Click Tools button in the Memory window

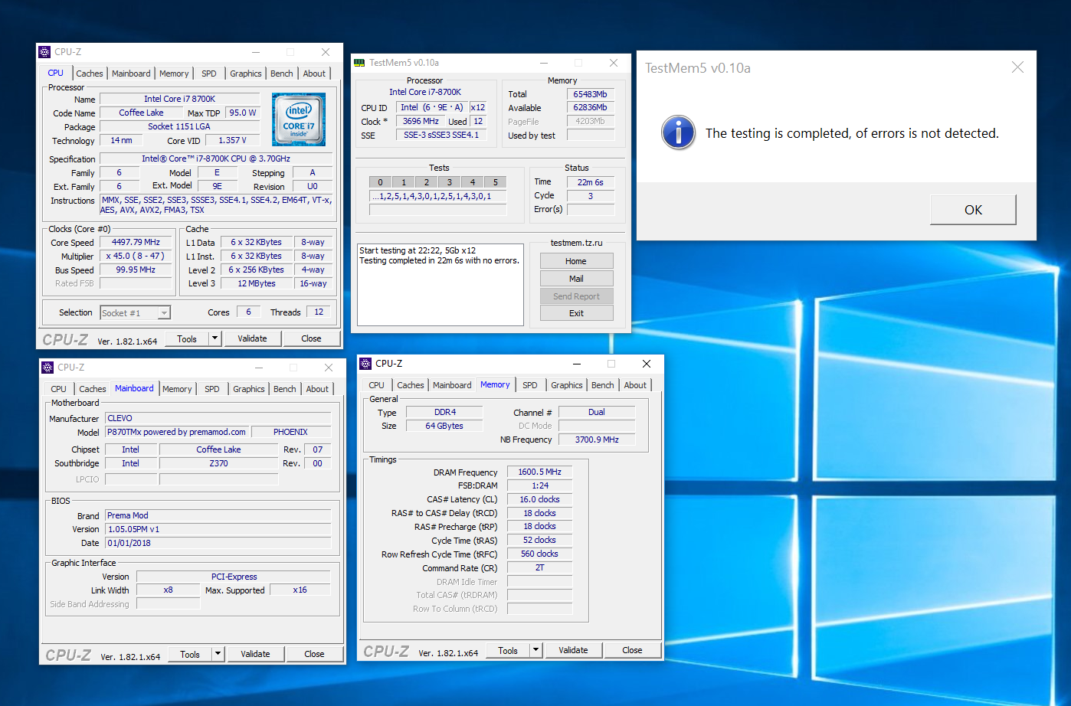pos(508,650)
